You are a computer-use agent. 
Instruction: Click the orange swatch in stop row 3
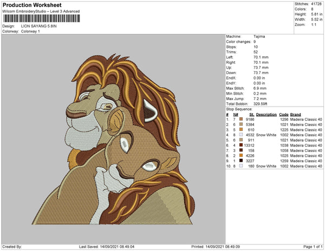click(x=241, y=130)
